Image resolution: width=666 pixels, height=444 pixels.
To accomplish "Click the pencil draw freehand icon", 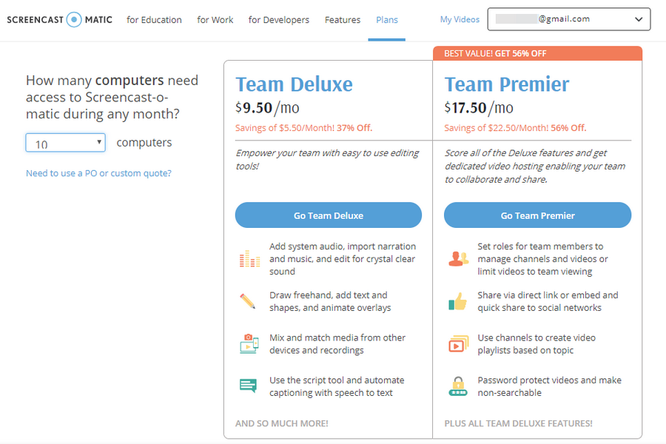I will pos(248,301).
